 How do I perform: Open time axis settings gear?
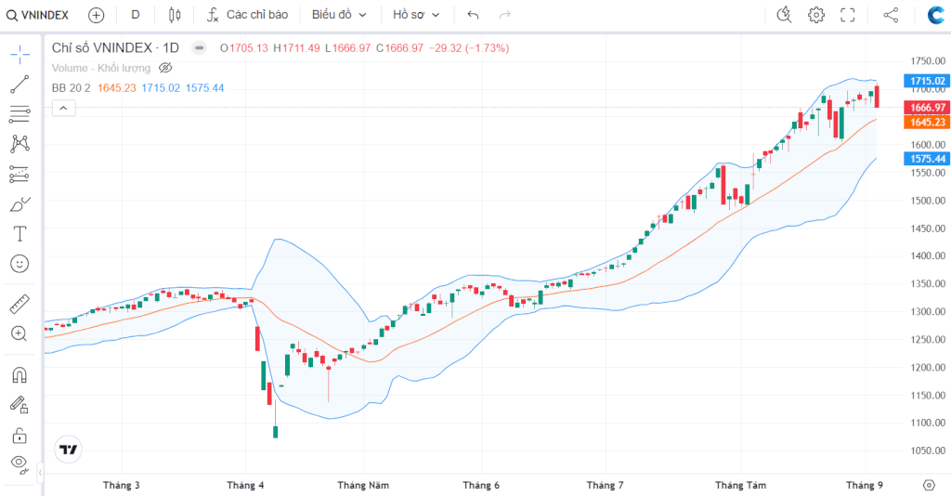(929, 485)
